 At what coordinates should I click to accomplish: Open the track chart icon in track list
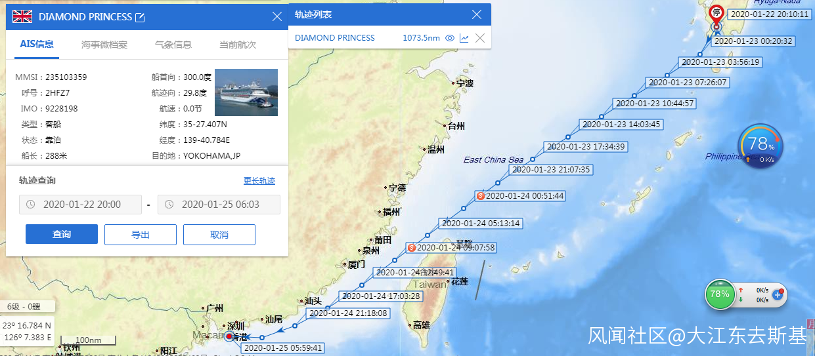pyautogui.click(x=464, y=38)
